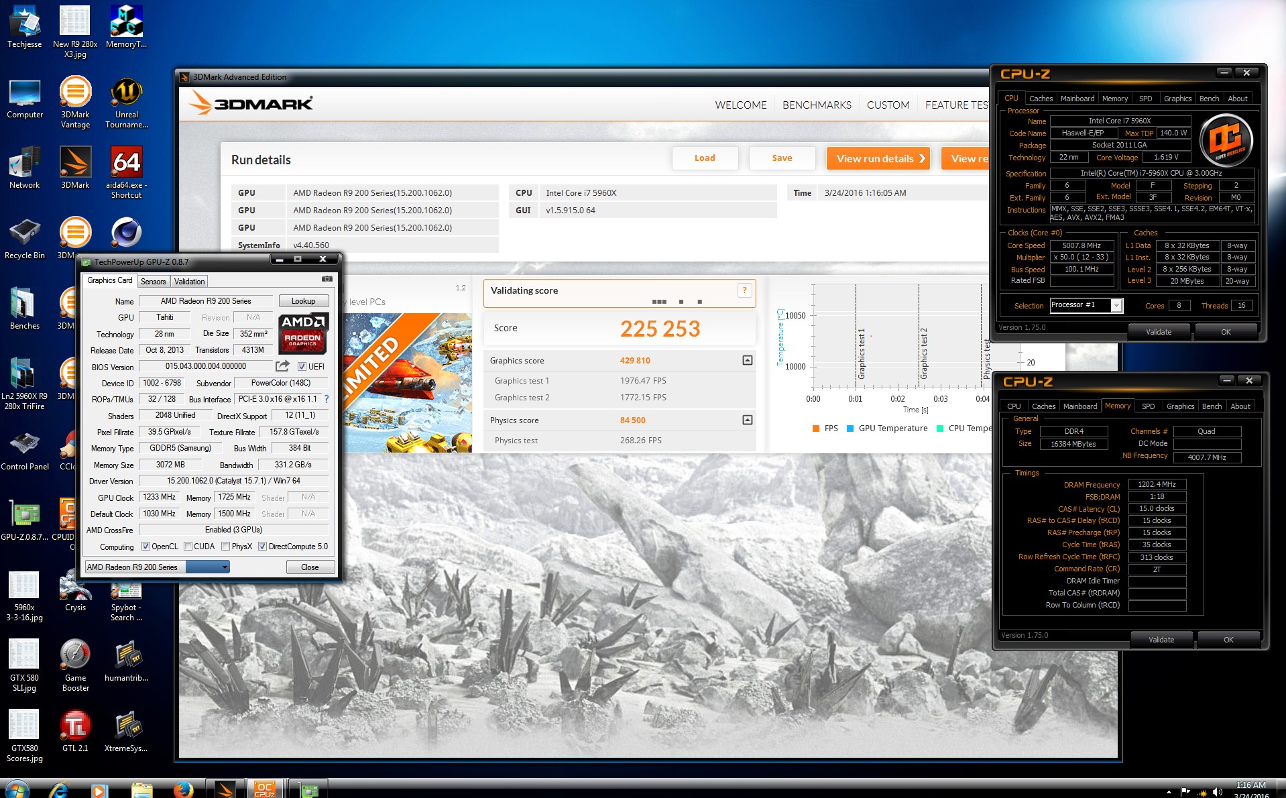Click OK in the bottom CPU-Z window
1286x798 pixels.
tap(1228, 640)
